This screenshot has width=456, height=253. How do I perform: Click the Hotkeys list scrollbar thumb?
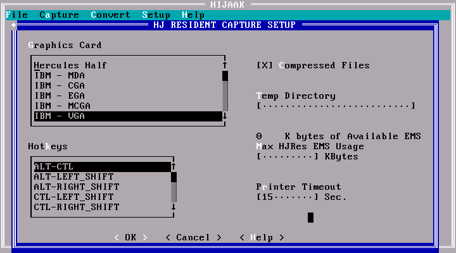click(x=174, y=177)
